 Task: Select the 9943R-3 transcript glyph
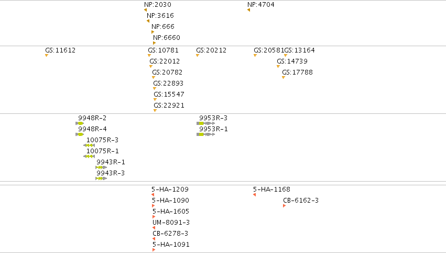coord(101,178)
